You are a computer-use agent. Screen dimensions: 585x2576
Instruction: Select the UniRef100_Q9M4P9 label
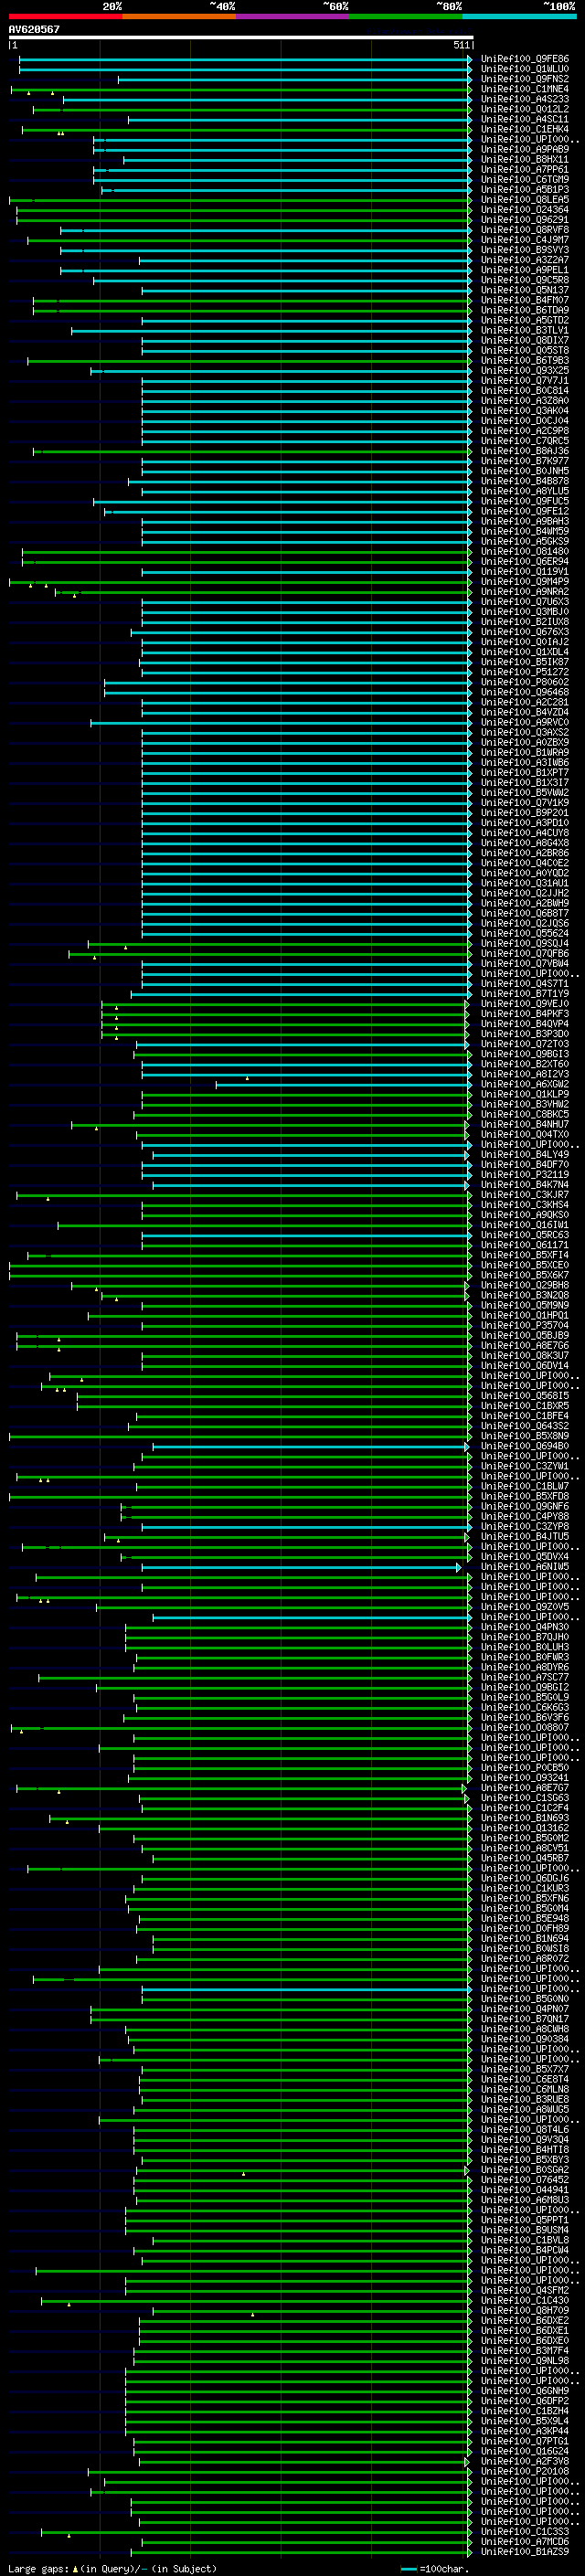[524, 582]
